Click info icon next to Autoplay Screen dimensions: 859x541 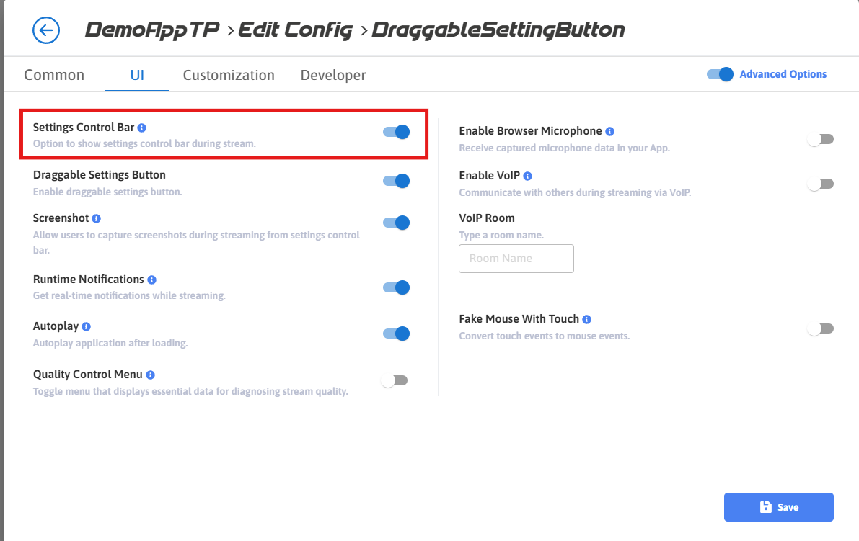click(x=87, y=327)
